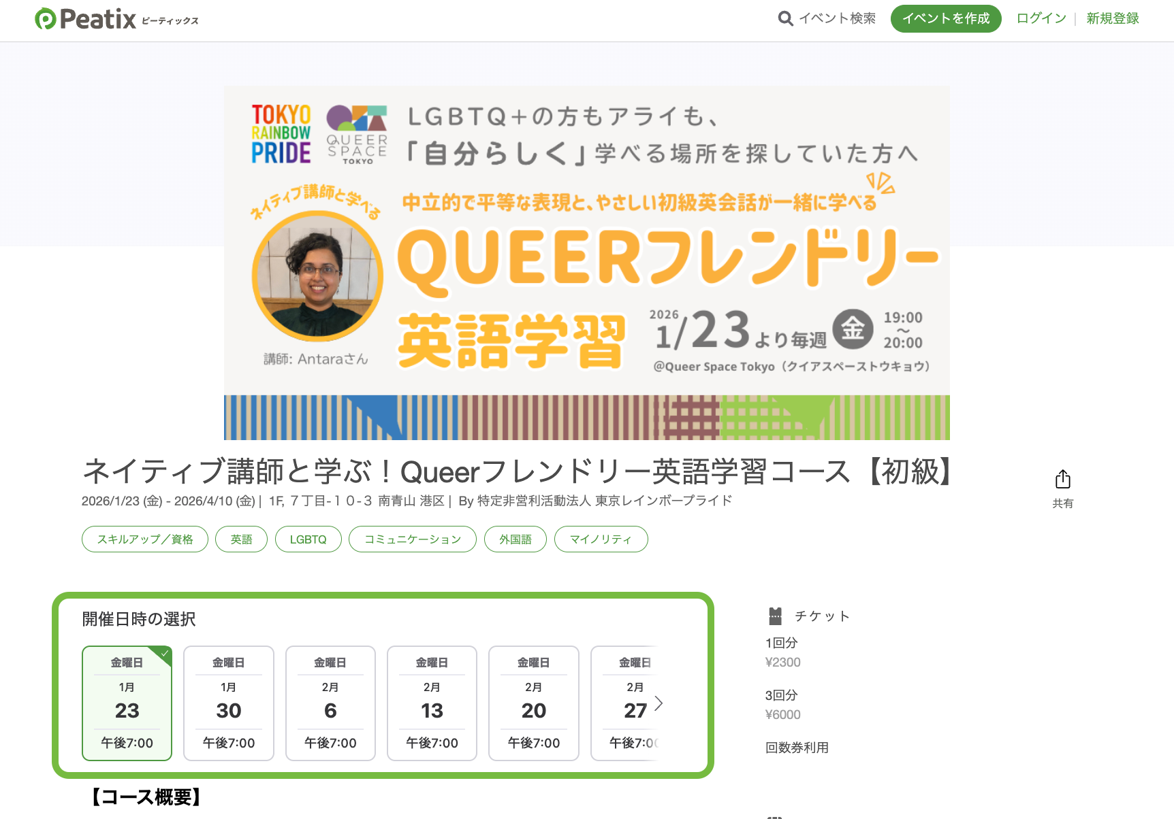Click the チケット section heading
Viewport: 1174px width, 819px height.
(823, 616)
